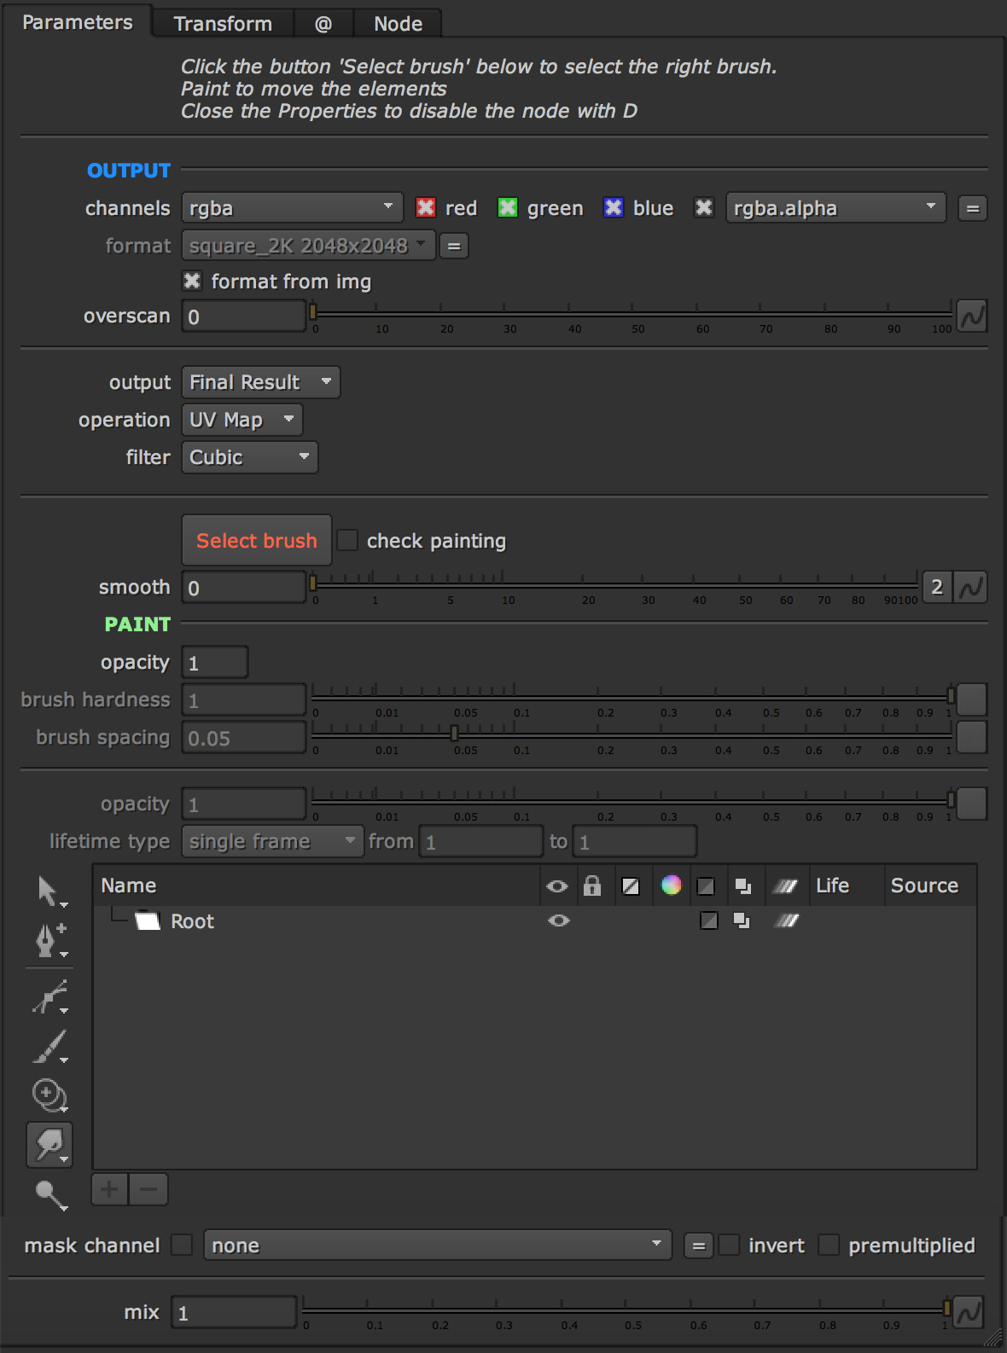Open the Node tab

(x=398, y=24)
